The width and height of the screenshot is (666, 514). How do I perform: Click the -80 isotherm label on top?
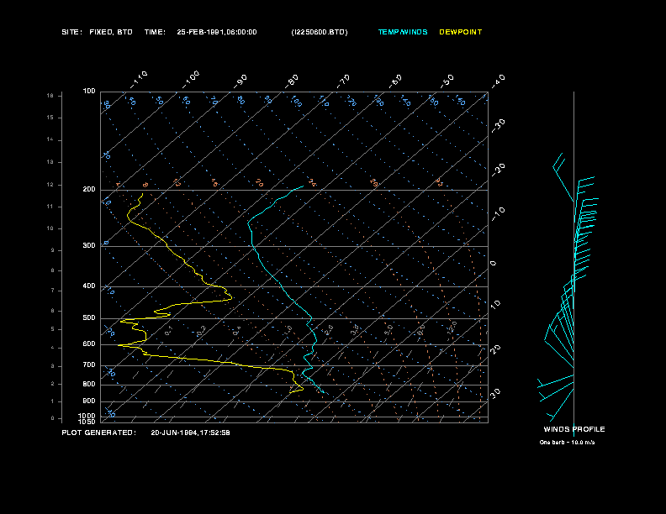[291, 81]
